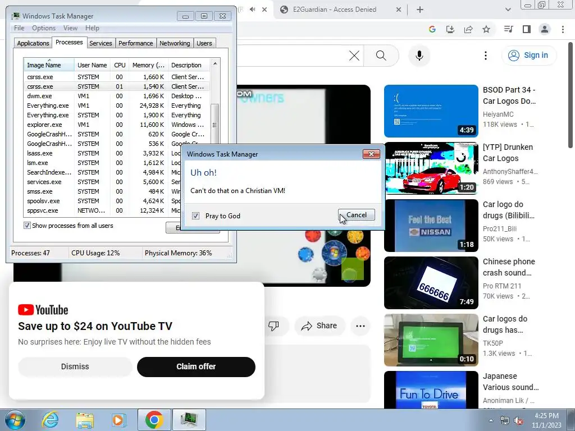This screenshot has width=575, height=431.
Task: Click the Share button under video
Action: point(320,326)
